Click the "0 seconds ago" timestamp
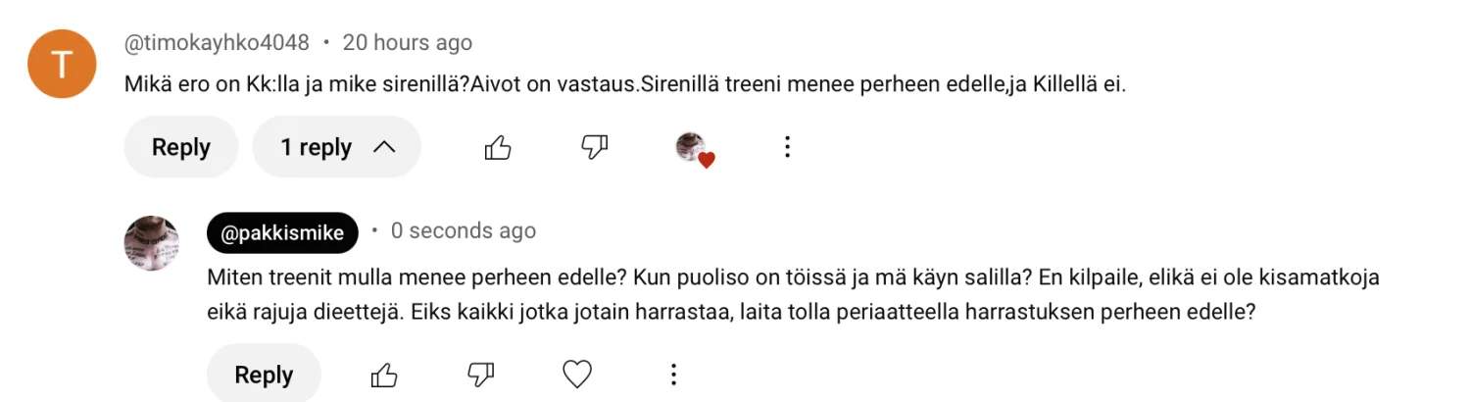This screenshot has height=402, width=1470. tap(463, 231)
